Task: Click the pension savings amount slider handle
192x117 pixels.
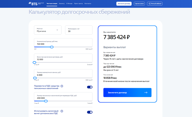Action: (x=46, y=101)
